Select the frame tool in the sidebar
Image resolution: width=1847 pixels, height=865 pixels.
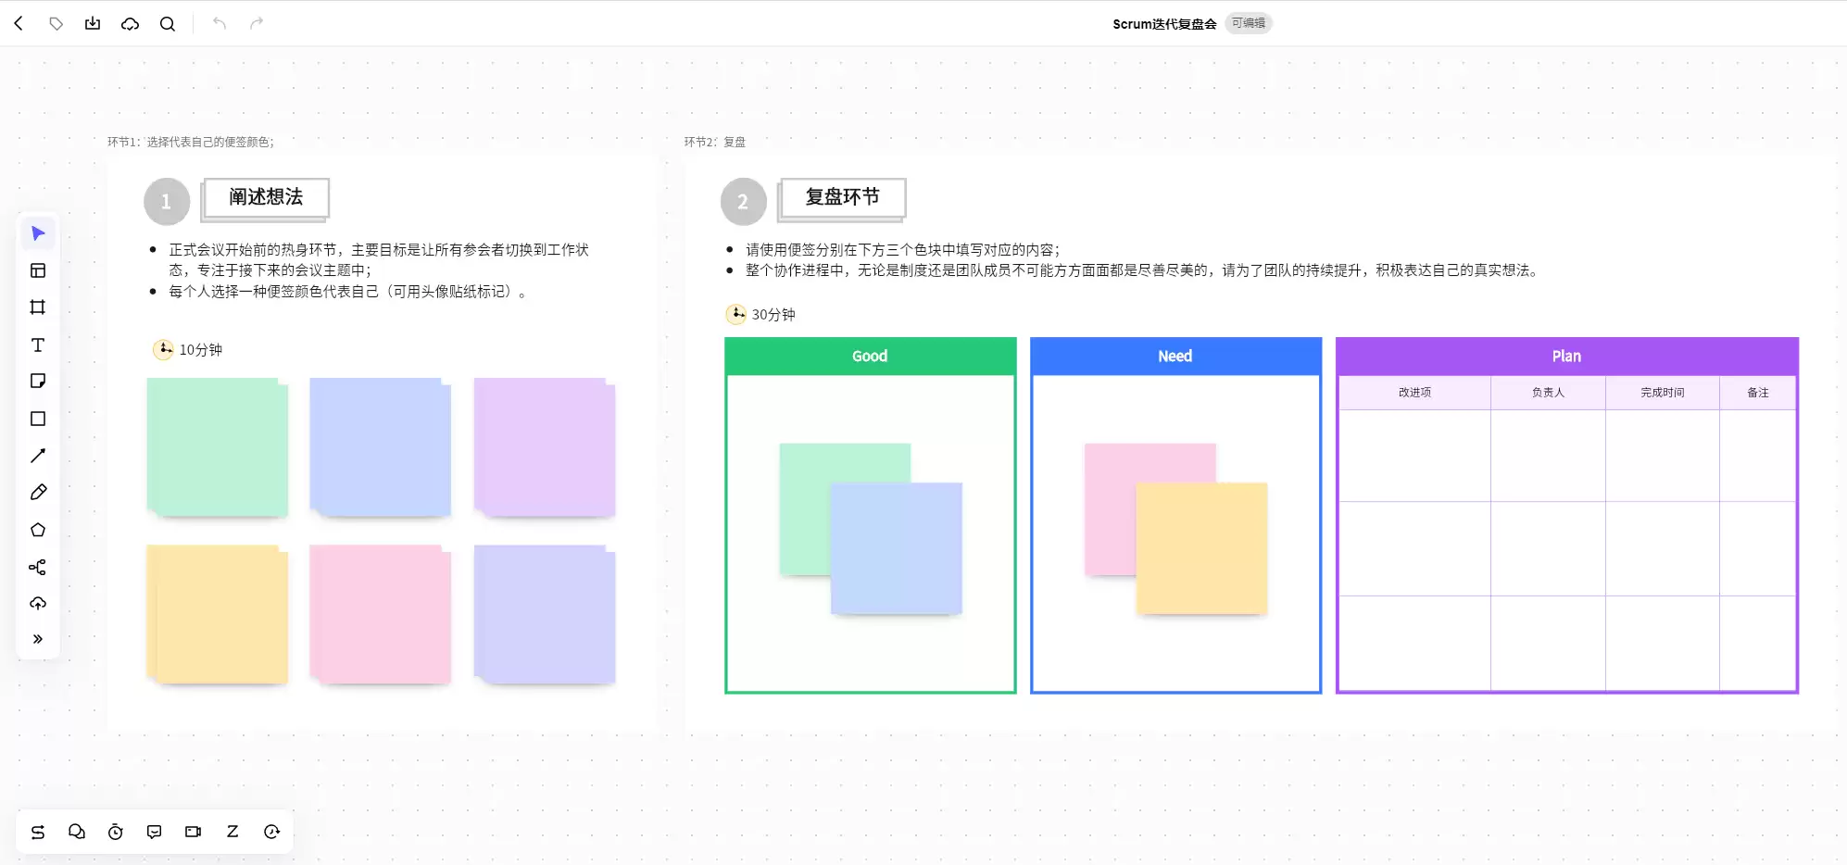point(38,307)
